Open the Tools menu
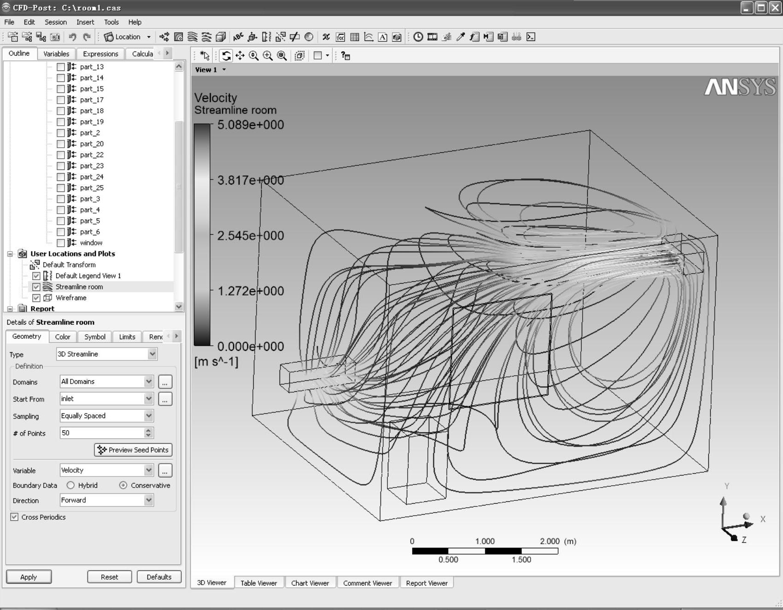The width and height of the screenshot is (783, 610). pos(111,22)
